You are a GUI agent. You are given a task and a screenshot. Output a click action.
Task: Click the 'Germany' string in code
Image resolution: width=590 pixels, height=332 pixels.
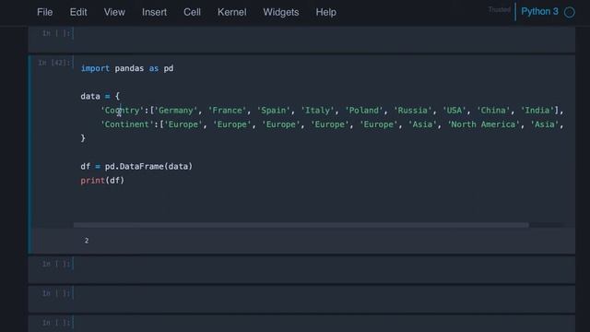[176, 111]
